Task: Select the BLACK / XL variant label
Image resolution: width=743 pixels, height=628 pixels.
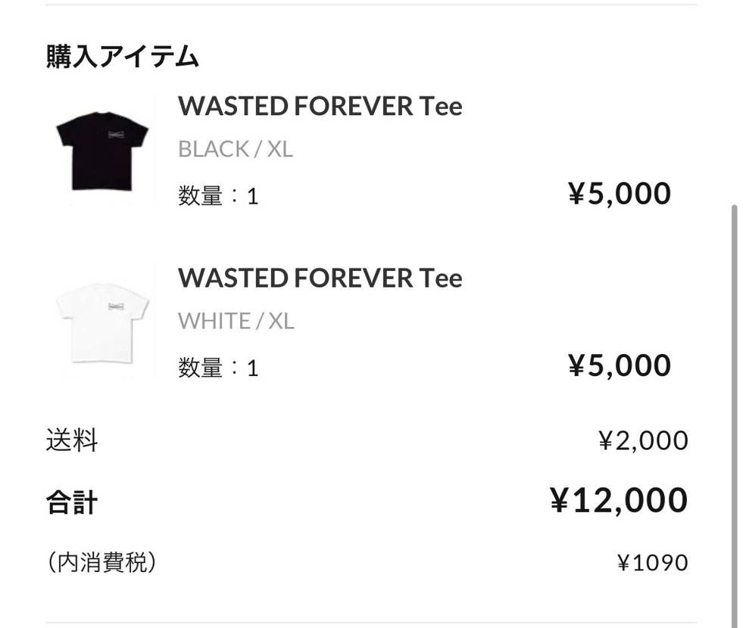Action: click(x=236, y=150)
